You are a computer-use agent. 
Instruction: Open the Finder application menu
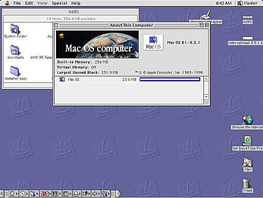248,3
